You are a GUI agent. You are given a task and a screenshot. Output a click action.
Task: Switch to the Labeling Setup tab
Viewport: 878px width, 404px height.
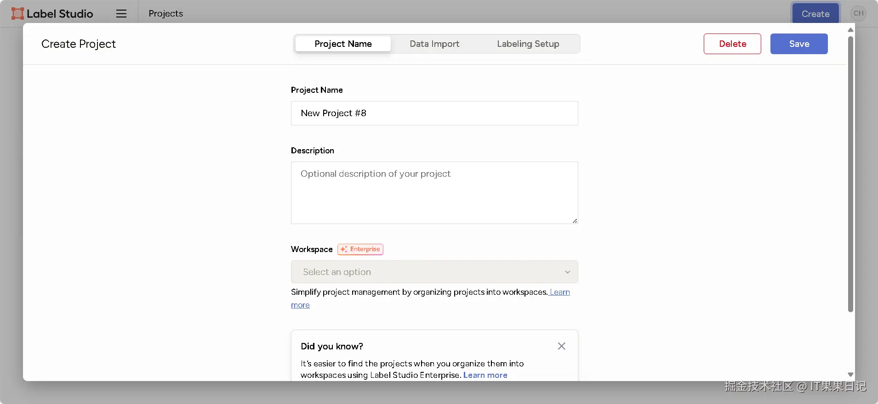point(528,44)
